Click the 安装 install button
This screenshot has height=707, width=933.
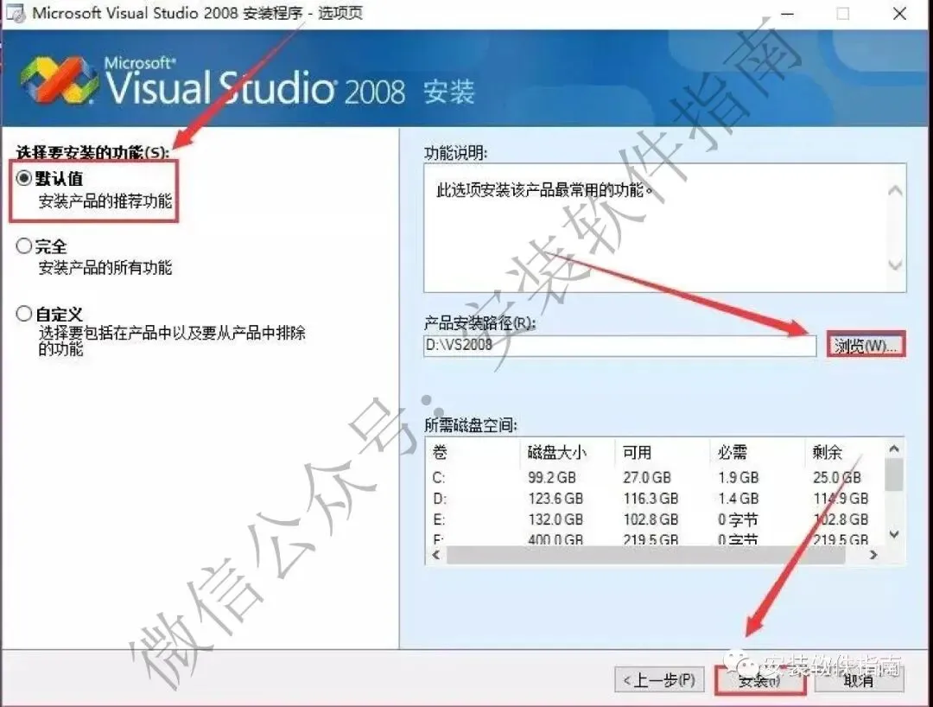point(760,679)
